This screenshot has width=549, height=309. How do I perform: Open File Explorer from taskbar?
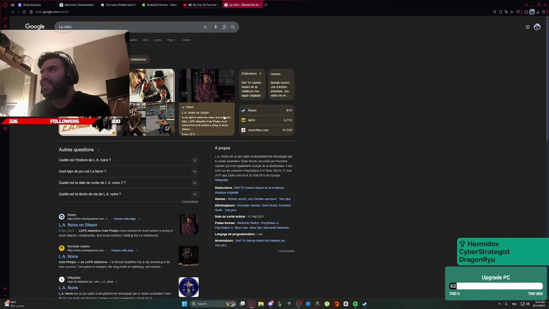coord(261,304)
